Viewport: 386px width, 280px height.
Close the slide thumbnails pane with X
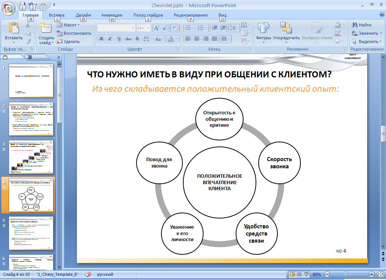point(58,57)
